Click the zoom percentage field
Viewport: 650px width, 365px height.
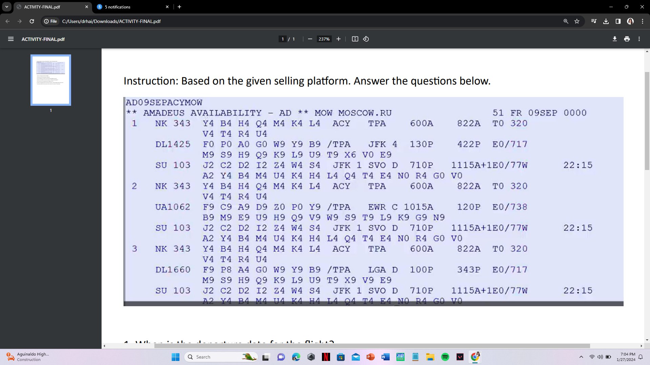[324, 39]
